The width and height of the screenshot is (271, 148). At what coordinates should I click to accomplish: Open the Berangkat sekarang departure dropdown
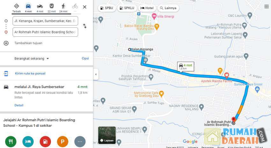pyautogui.click(x=32, y=59)
